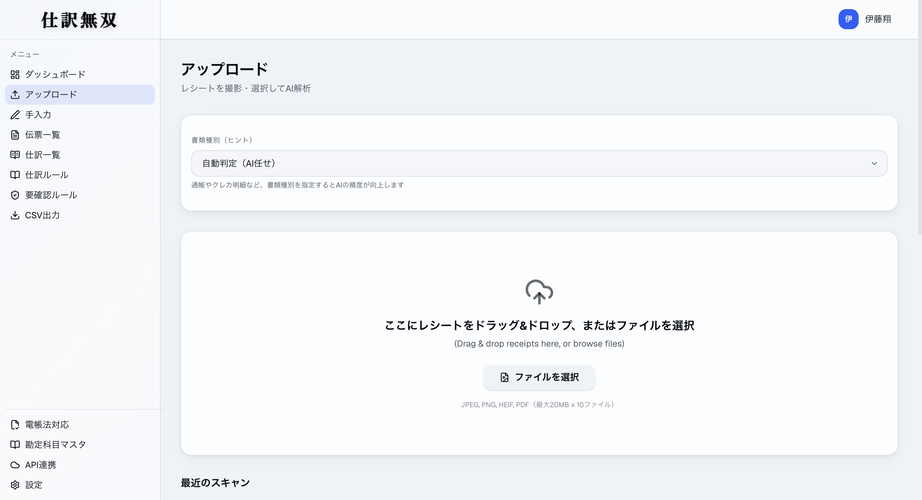Click the file icon inside ファイルを選択 button
The width and height of the screenshot is (922, 500).
point(504,377)
